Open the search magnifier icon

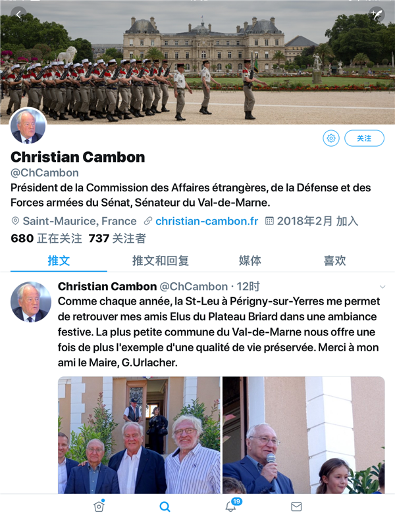165,507
